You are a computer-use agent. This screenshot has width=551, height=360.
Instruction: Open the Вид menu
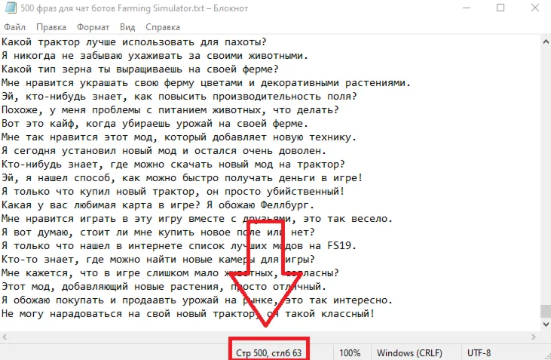127,27
